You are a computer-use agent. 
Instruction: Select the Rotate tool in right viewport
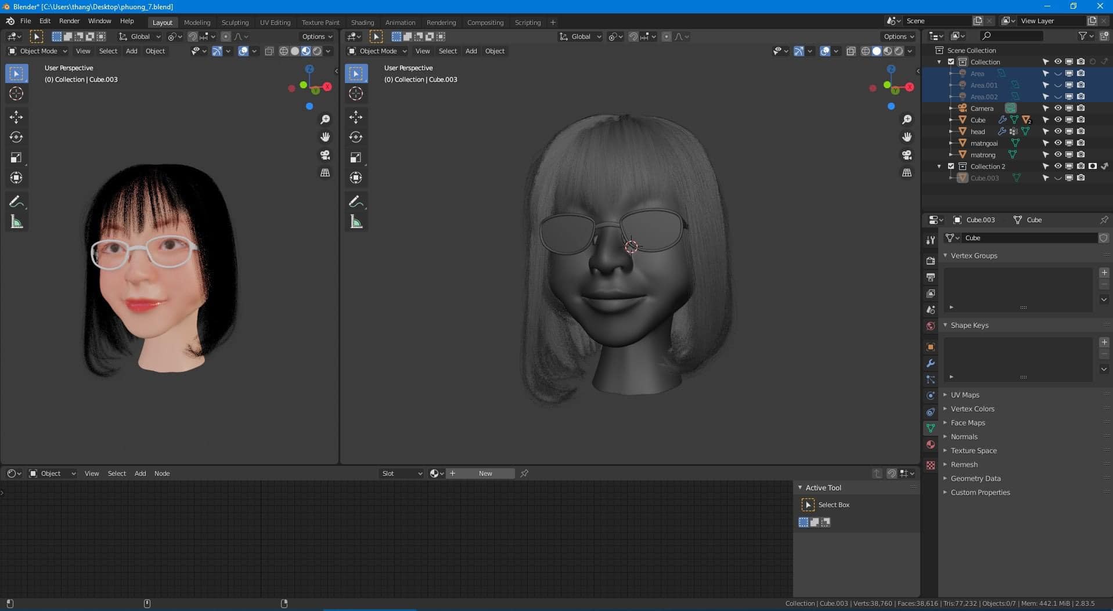[x=356, y=138]
